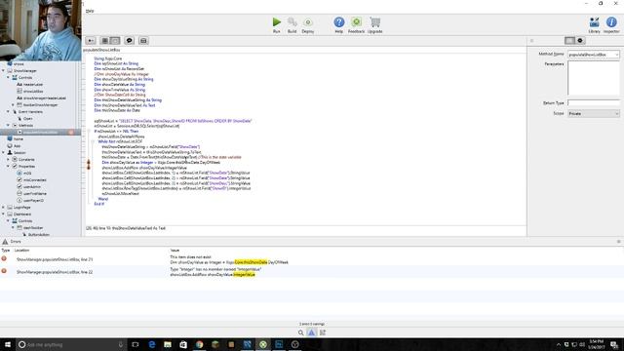Image resolution: width=624 pixels, height=351 pixels.
Task: Click the breakpoint marker in code gutter
Action: pyautogui.click(x=89, y=164)
